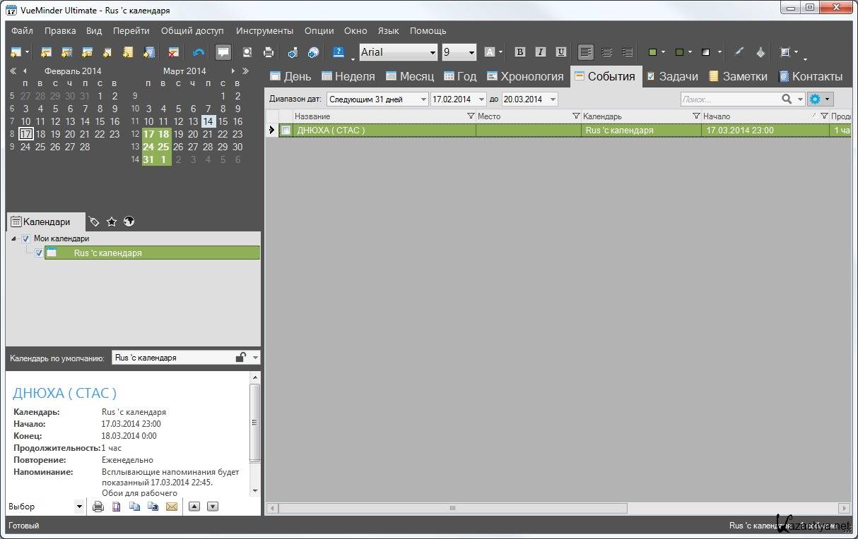Open the globe icon tab beside Календари
This screenshot has width=858, height=539.
[129, 222]
